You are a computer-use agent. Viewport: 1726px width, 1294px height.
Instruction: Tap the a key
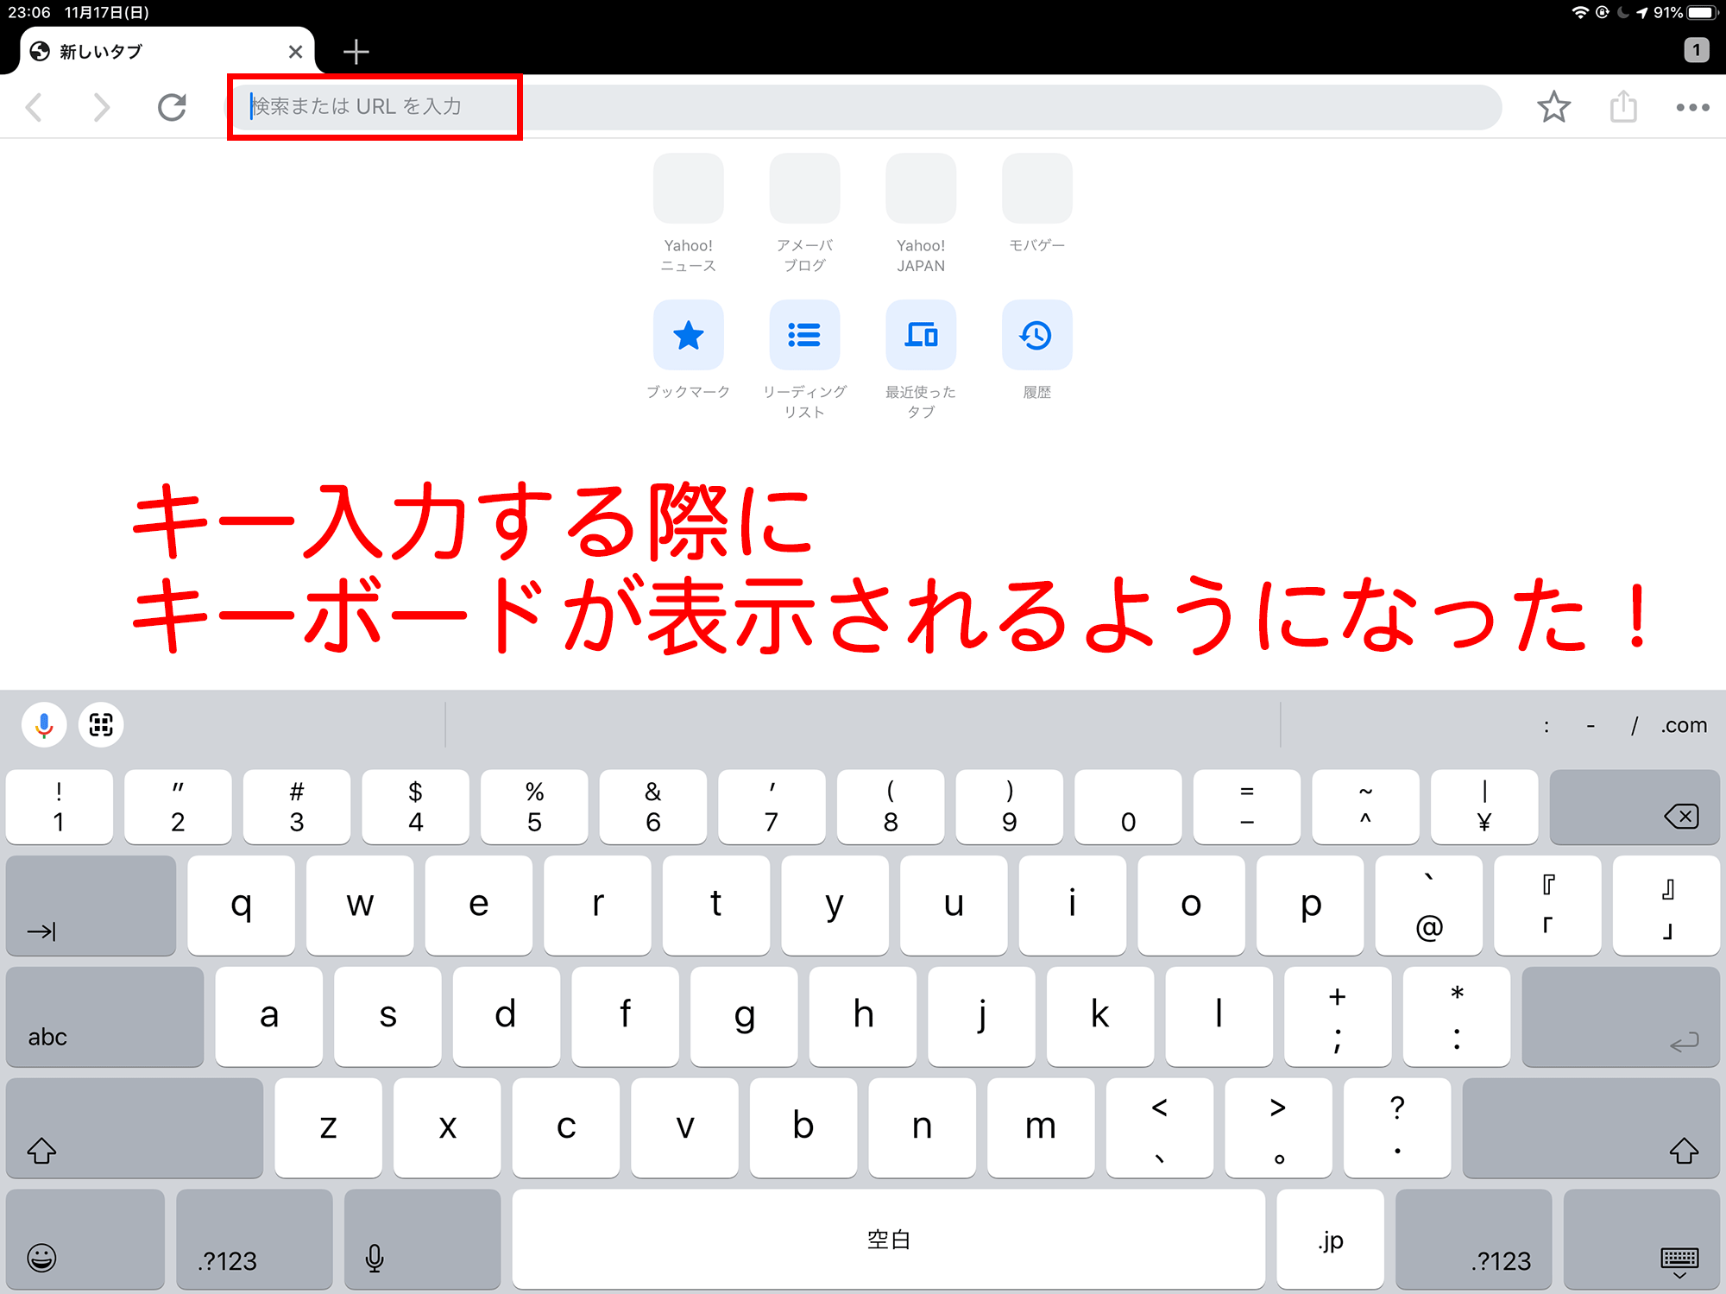268,1017
